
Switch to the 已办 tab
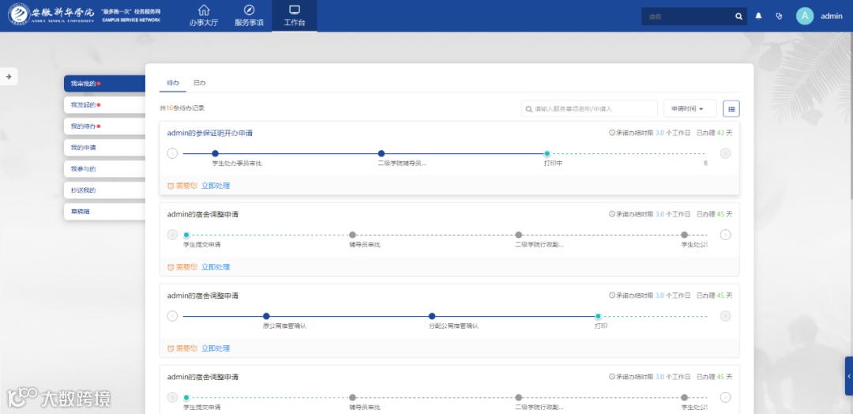click(x=200, y=83)
